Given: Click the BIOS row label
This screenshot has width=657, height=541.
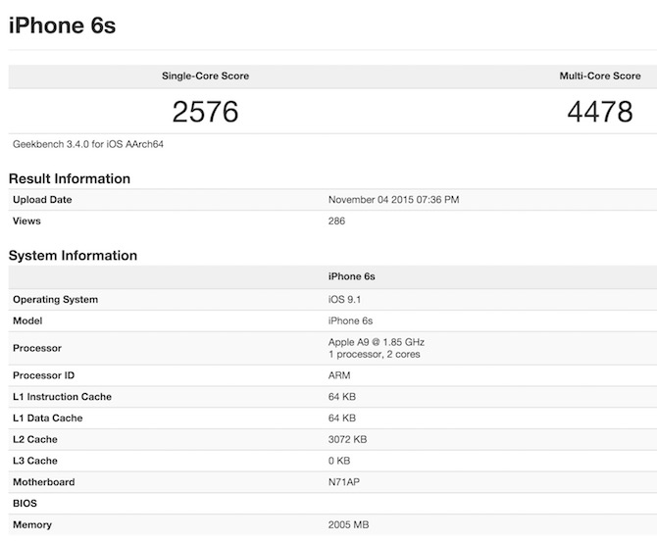Looking at the screenshot, I should click(25, 504).
